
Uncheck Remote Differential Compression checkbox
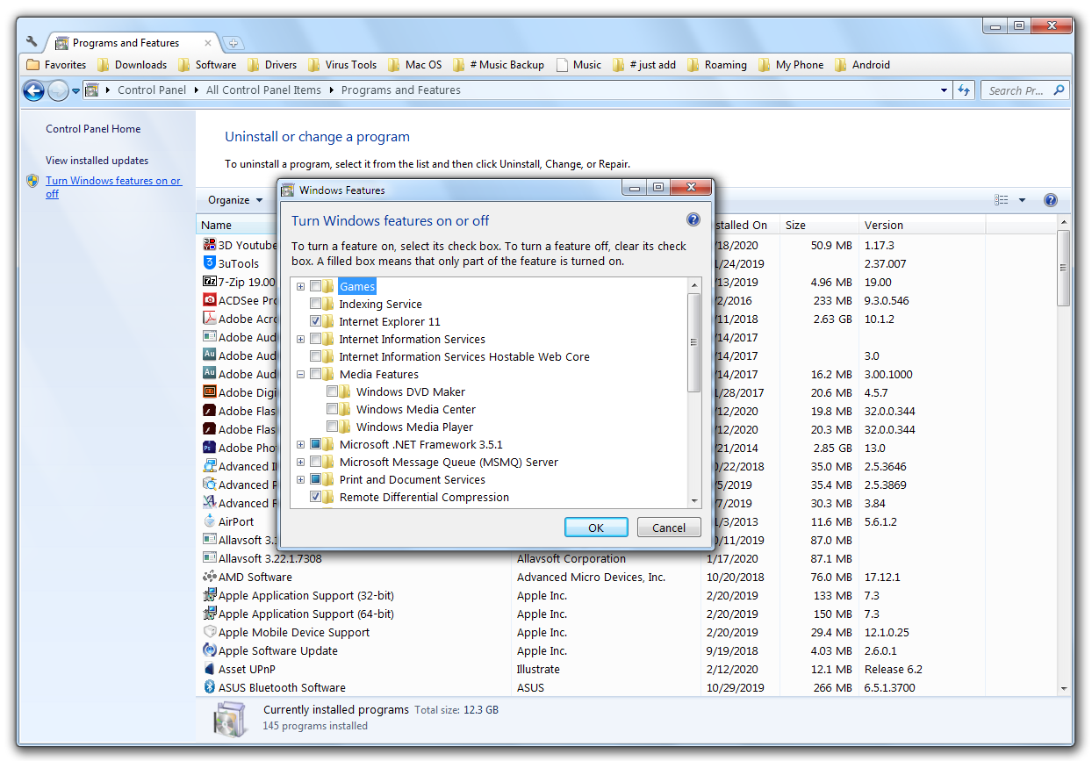click(315, 497)
